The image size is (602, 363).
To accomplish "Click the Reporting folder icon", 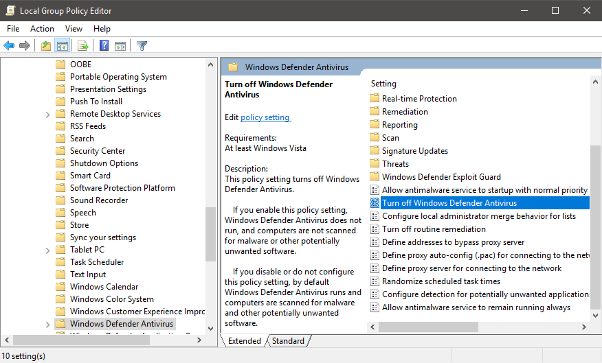I will coord(375,124).
